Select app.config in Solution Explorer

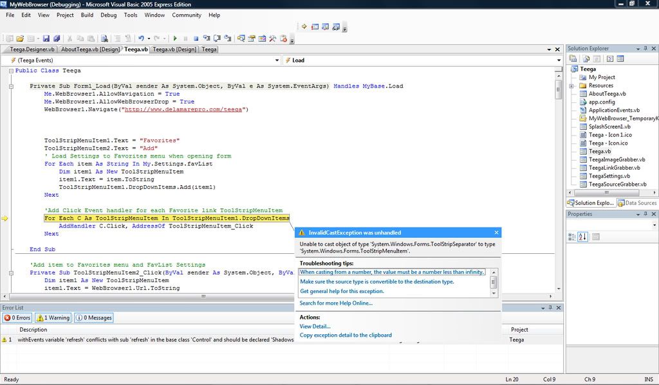point(602,102)
